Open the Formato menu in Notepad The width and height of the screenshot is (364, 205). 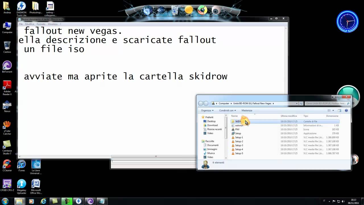41,24
